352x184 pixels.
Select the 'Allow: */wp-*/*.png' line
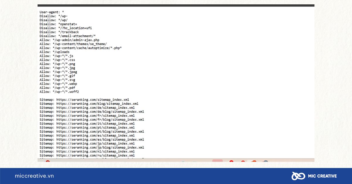pyautogui.click(x=57, y=64)
